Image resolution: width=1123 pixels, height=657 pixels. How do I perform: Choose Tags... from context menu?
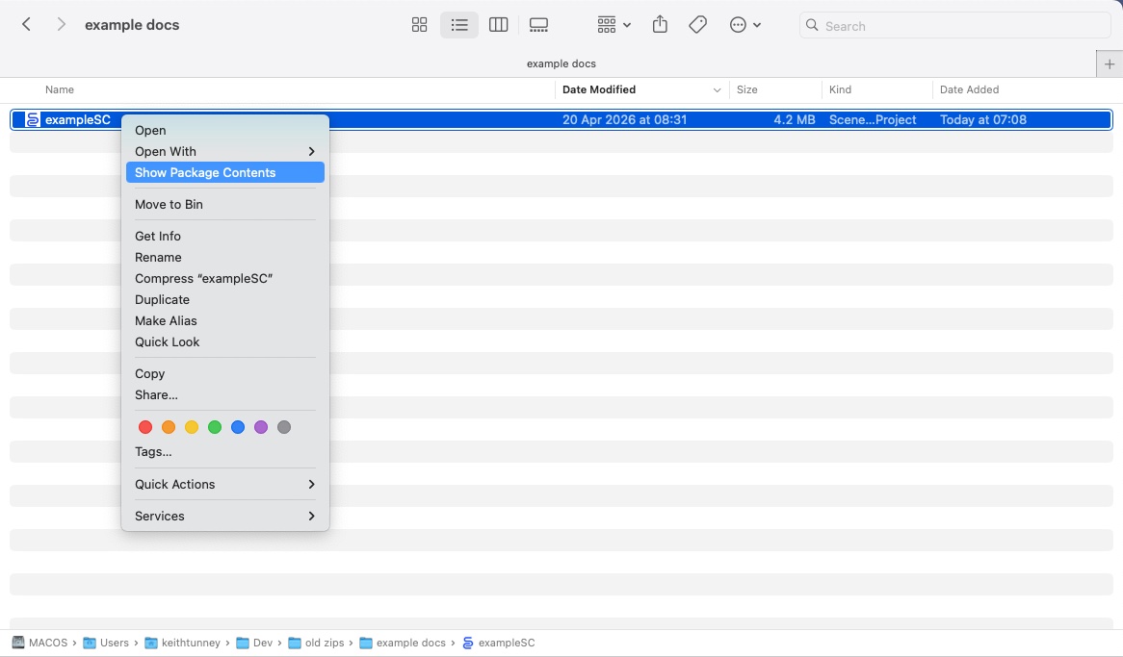224,452
